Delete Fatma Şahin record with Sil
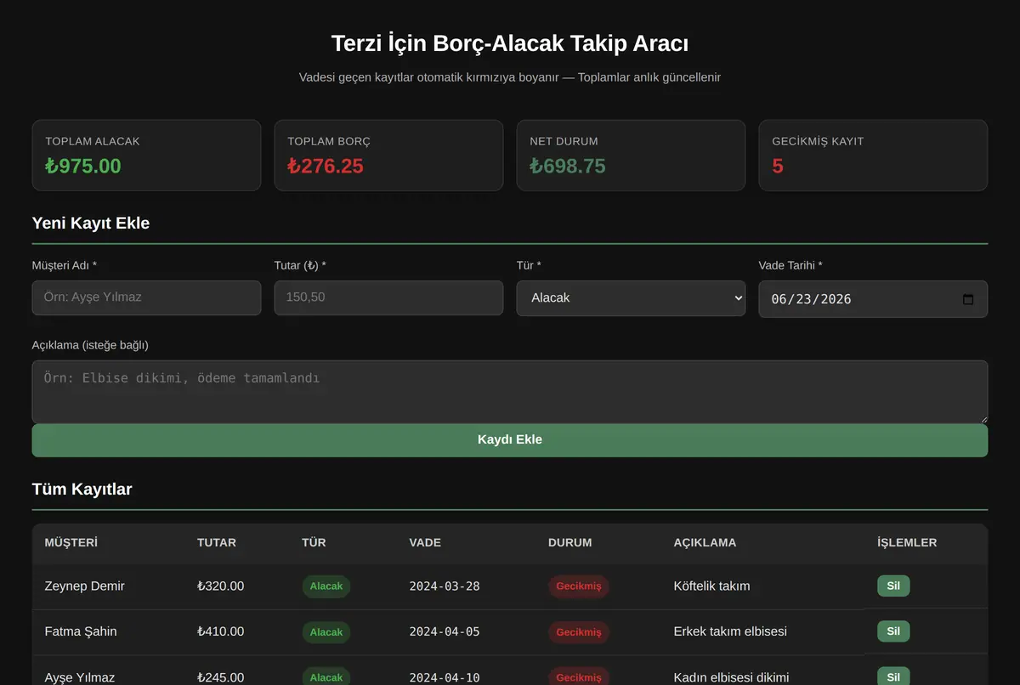Image resolution: width=1020 pixels, height=685 pixels. [x=893, y=631]
